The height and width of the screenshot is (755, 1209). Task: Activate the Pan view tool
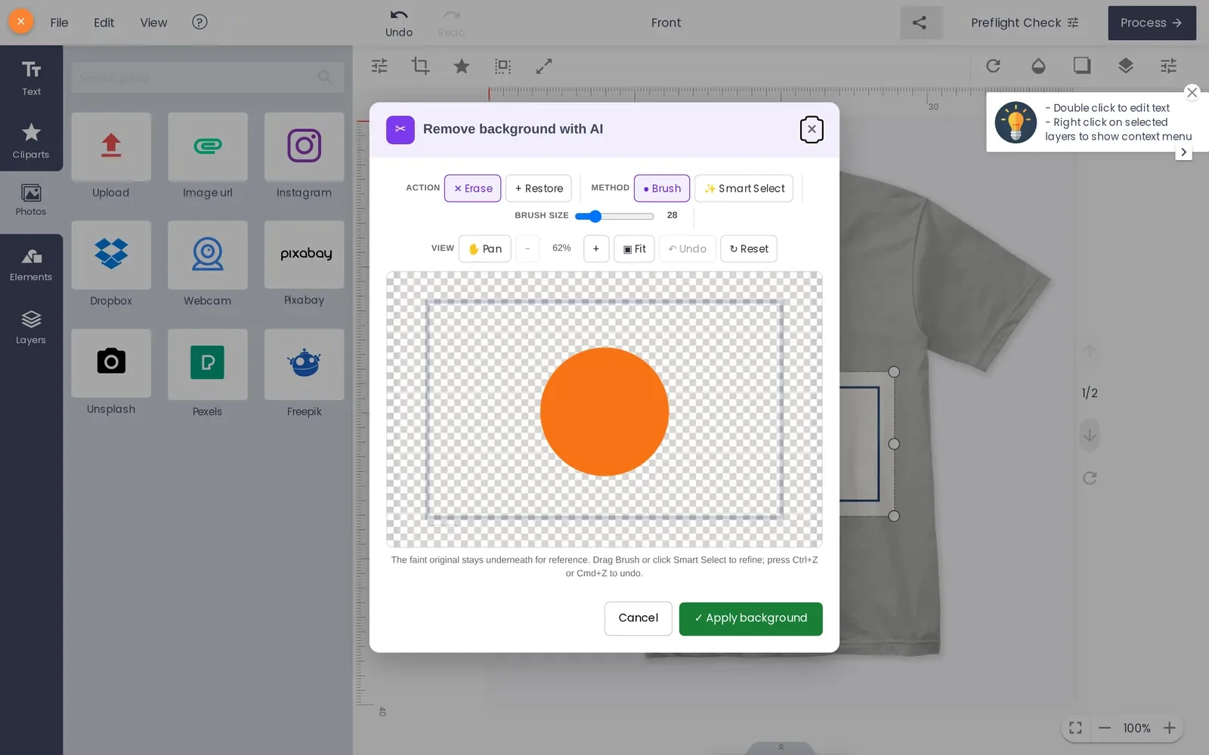click(x=484, y=248)
